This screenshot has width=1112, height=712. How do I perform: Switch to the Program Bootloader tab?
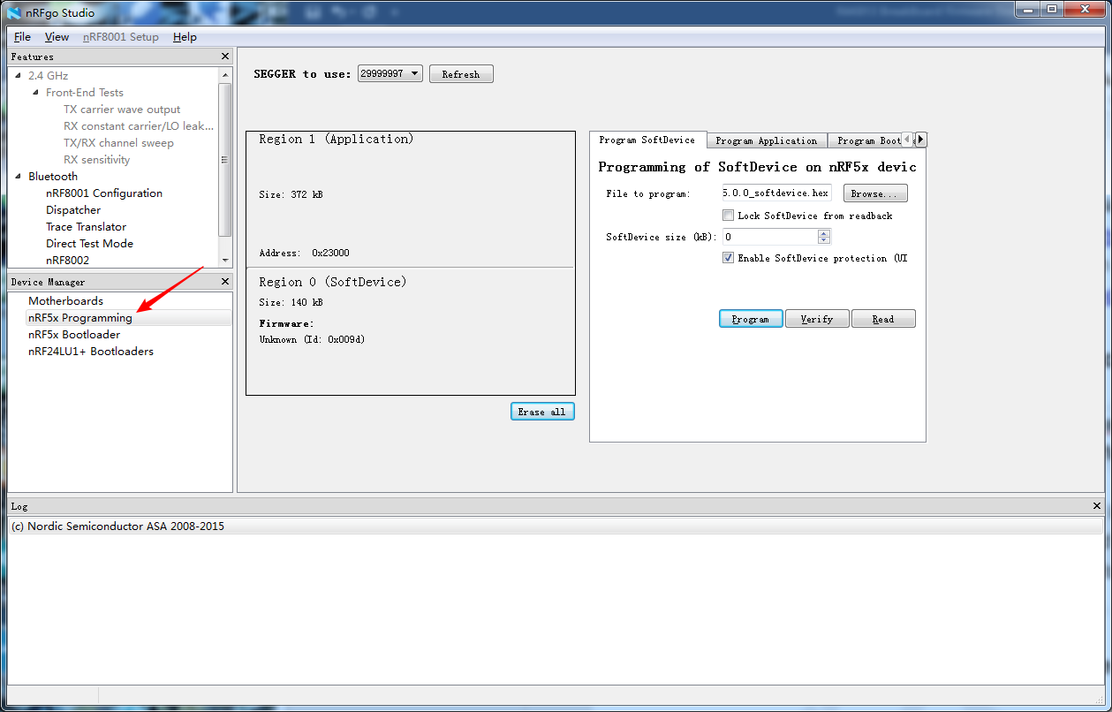pos(866,140)
